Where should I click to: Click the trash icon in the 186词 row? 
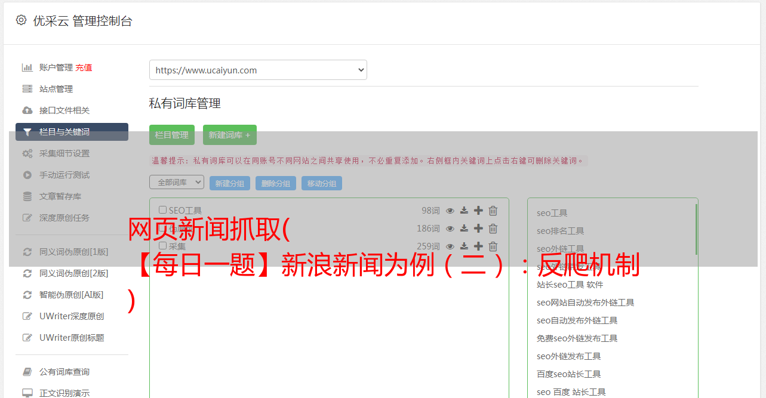click(x=493, y=229)
